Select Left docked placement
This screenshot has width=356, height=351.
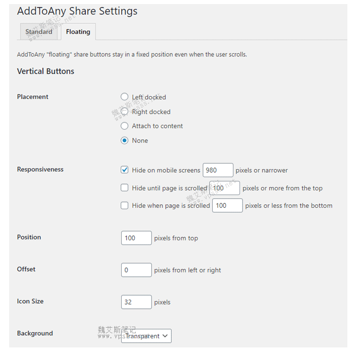click(x=125, y=97)
